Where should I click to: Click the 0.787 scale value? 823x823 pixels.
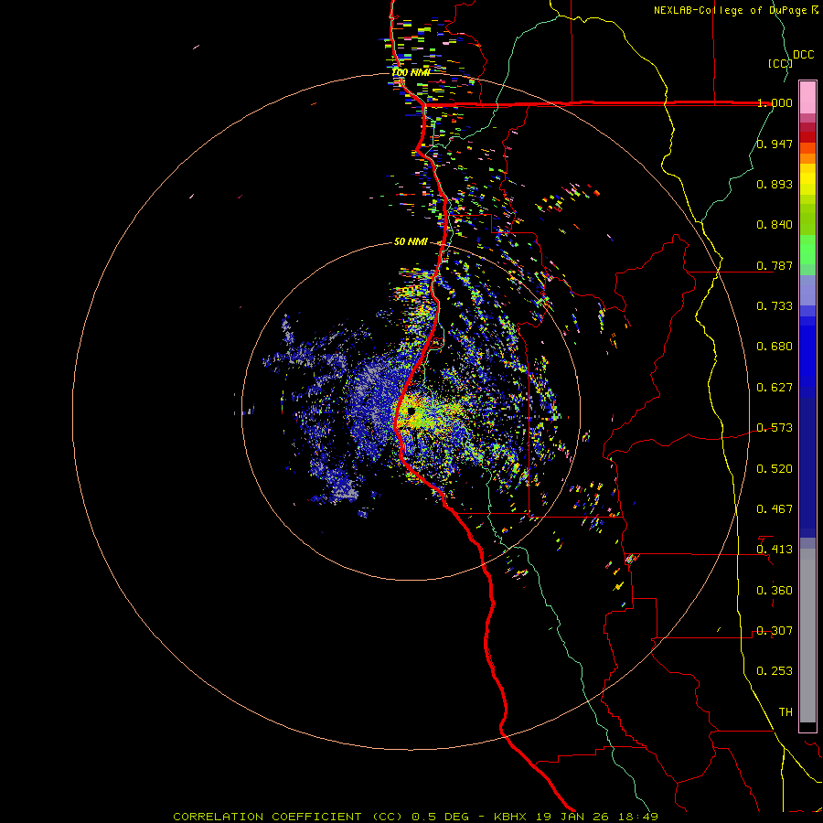(x=775, y=265)
